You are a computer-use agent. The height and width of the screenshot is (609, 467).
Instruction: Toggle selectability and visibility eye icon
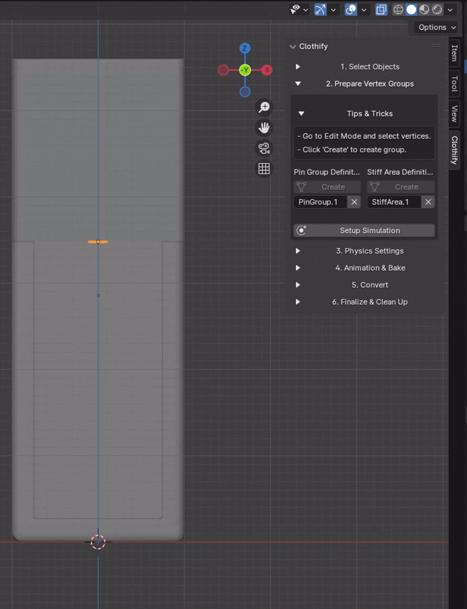click(295, 10)
